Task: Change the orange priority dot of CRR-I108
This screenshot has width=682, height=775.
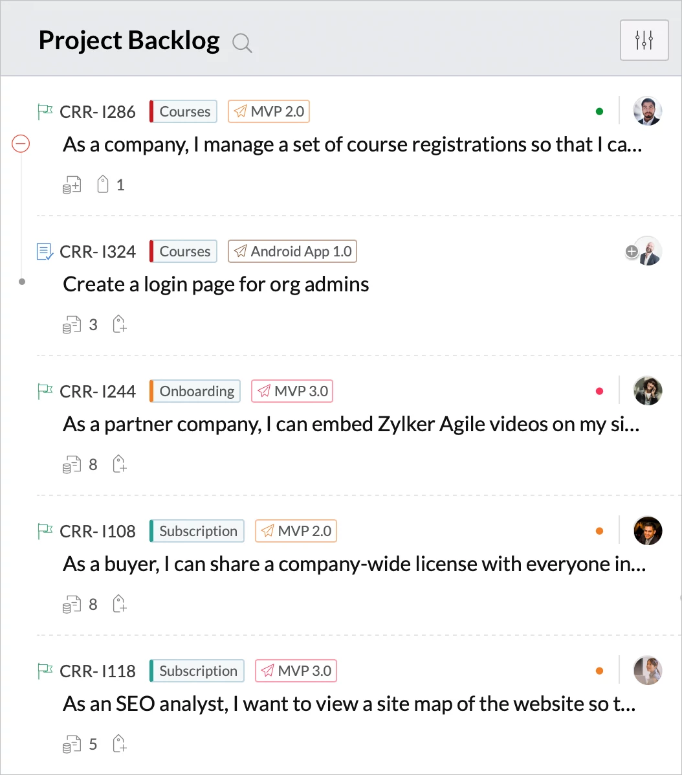Action: 600,532
